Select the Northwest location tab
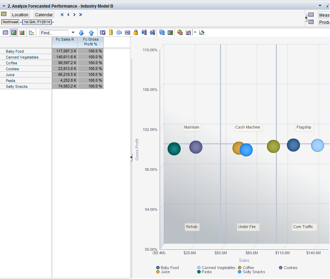The width and height of the screenshot is (330, 279). point(10,22)
